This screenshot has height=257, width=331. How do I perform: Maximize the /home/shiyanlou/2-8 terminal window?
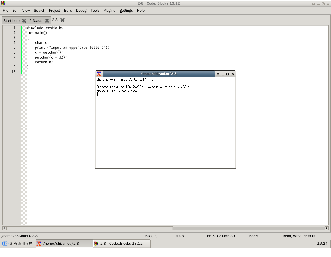(228, 74)
